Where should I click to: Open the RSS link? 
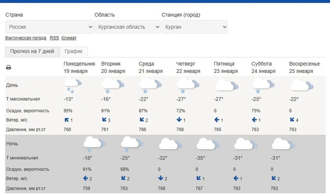[54, 38]
